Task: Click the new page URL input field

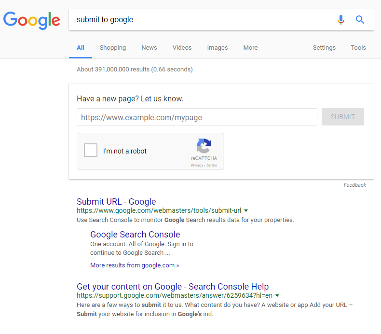Action: point(197,117)
